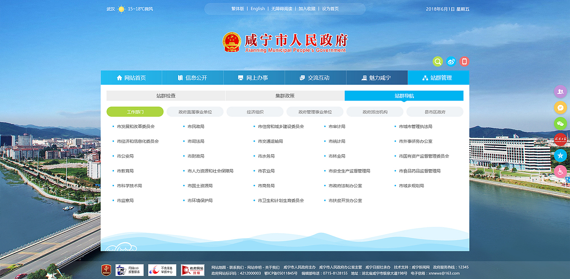
Task: Open 市统计局 link
Action: [337, 141]
